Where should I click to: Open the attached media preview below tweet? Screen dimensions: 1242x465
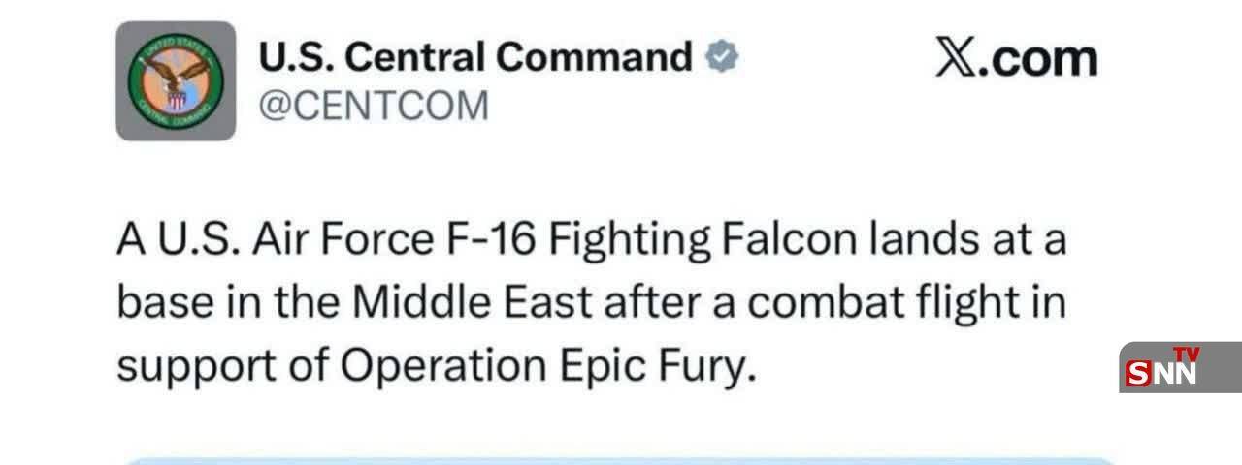[x=621, y=460]
